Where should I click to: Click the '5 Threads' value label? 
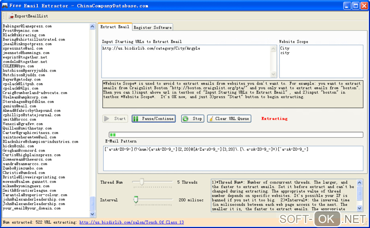pos(188,182)
